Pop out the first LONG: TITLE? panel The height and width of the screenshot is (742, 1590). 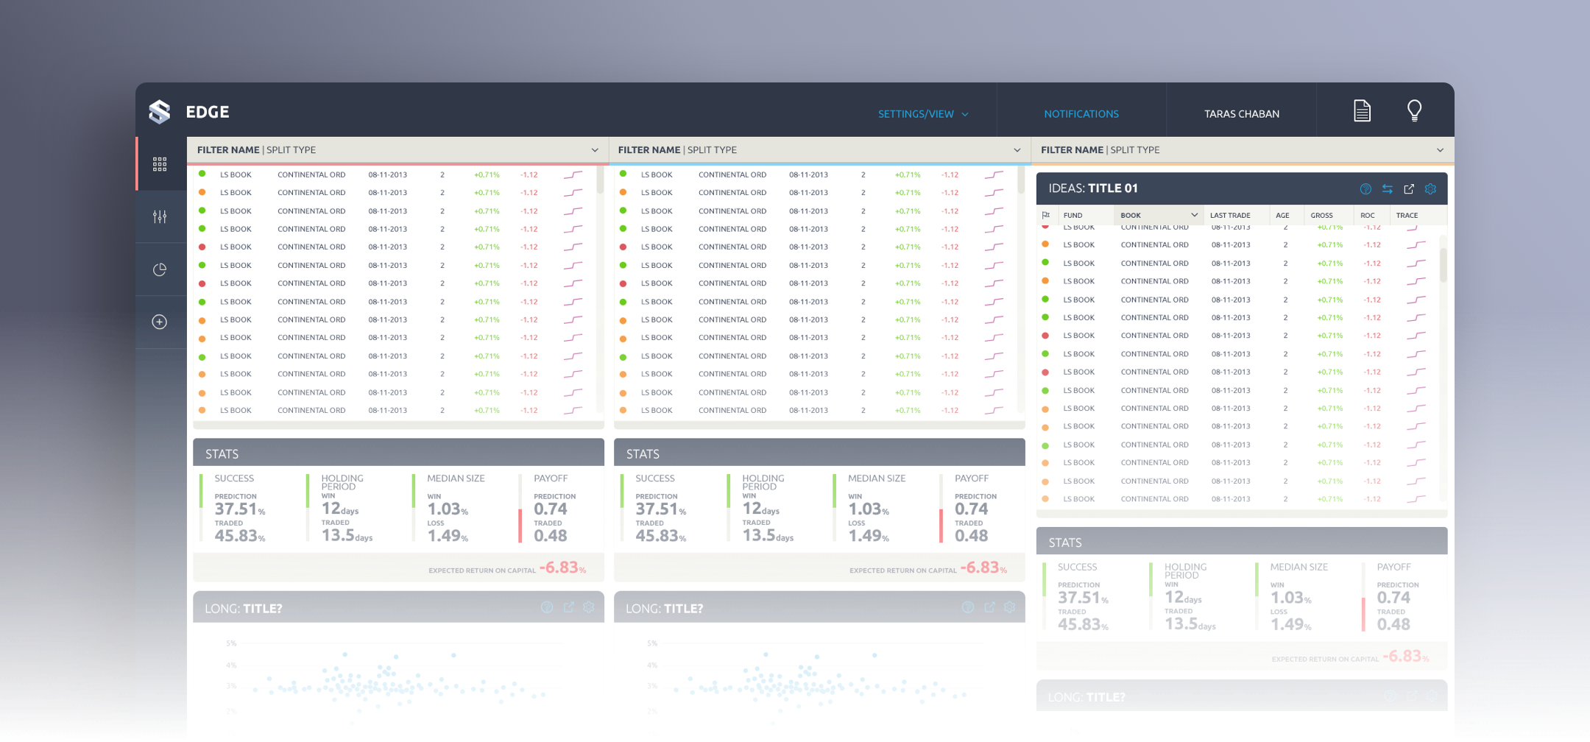tap(568, 607)
